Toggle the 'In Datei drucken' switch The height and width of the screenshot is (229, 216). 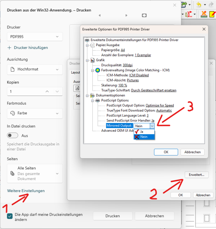pos(13,135)
